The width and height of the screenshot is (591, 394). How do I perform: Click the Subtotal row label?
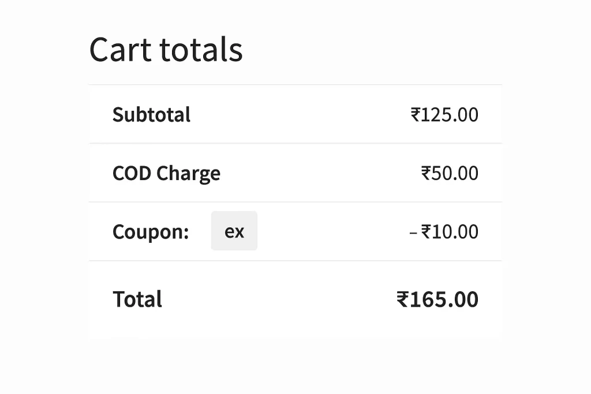pyautogui.click(x=151, y=114)
